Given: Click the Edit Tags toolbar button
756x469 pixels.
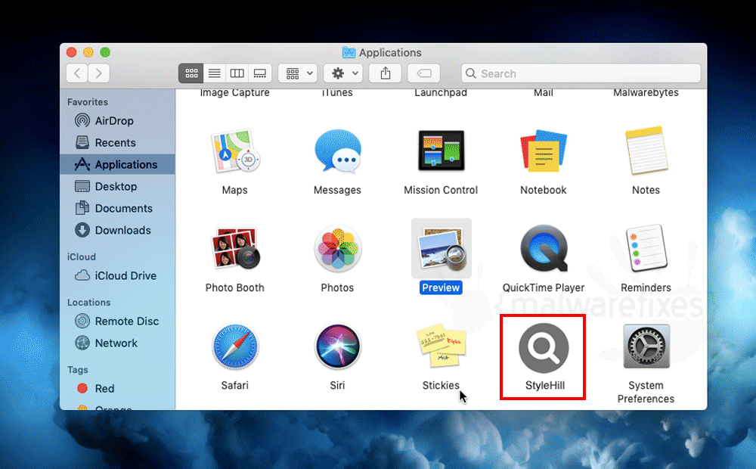Looking at the screenshot, I should point(424,73).
